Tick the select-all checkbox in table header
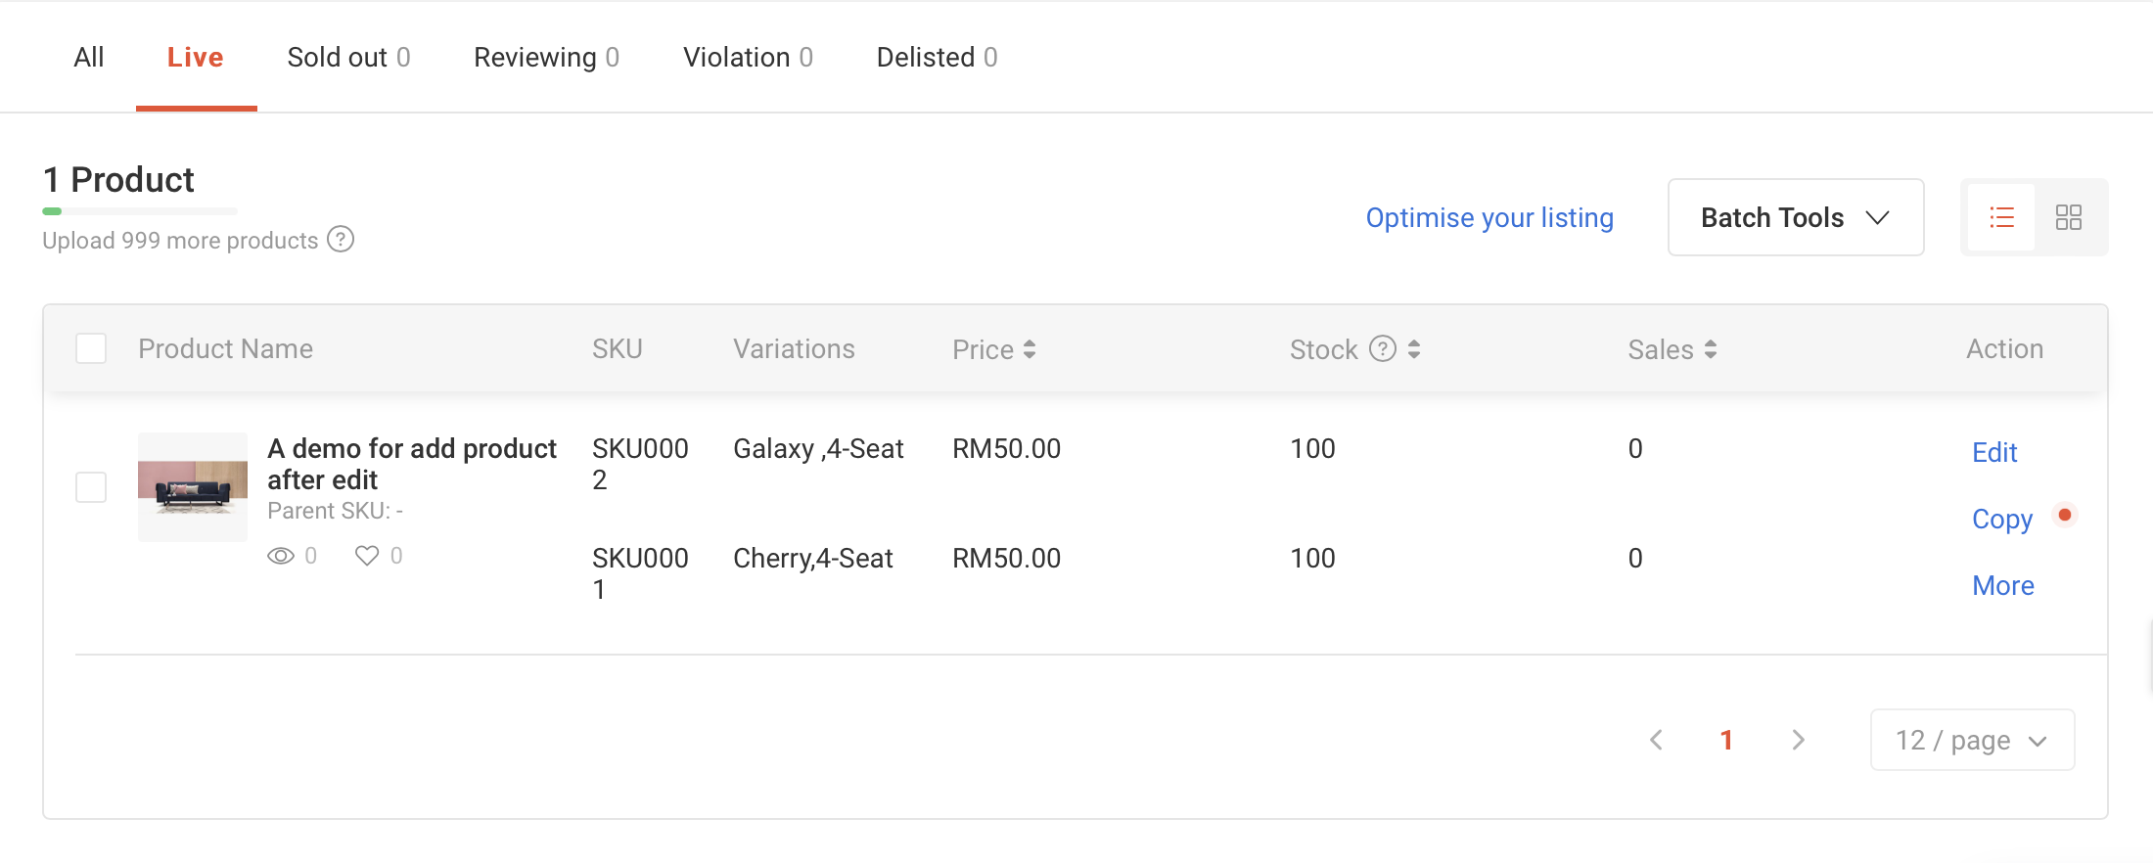 pyautogui.click(x=91, y=348)
